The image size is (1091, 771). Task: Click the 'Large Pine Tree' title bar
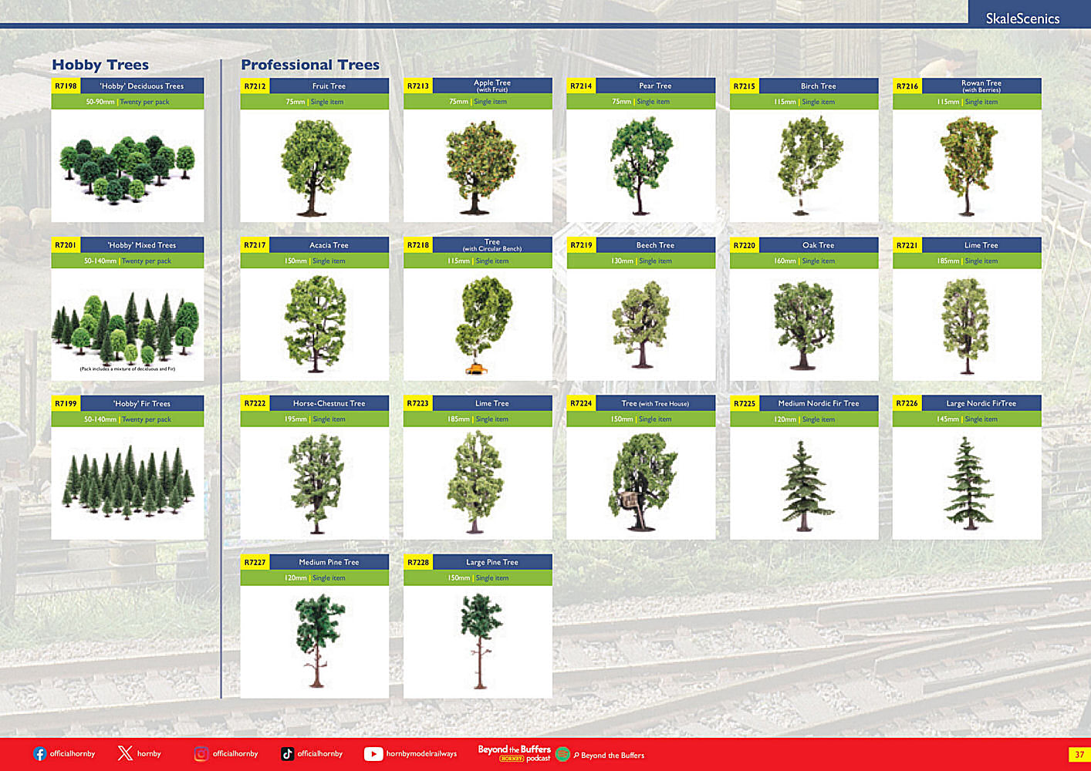click(x=492, y=562)
